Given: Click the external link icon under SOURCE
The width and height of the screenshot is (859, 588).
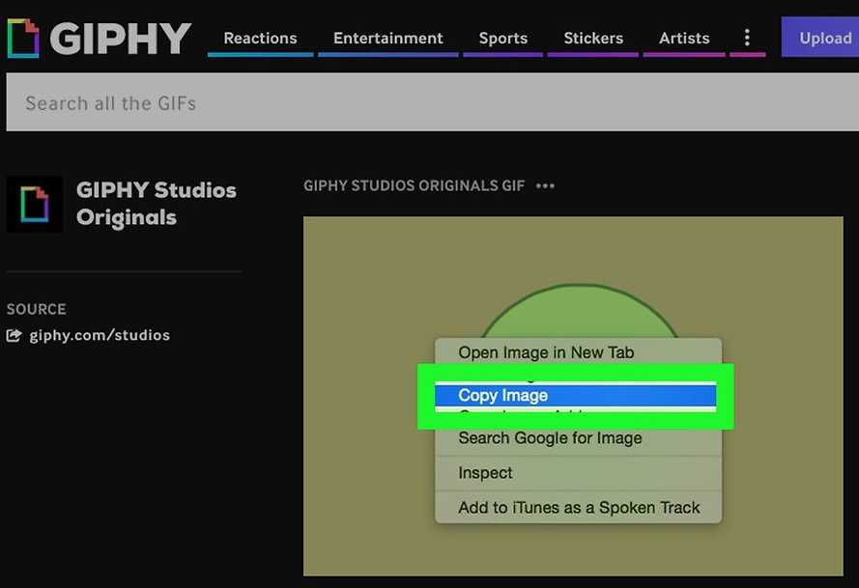Looking at the screenshot, I should [x=14, y=336].
